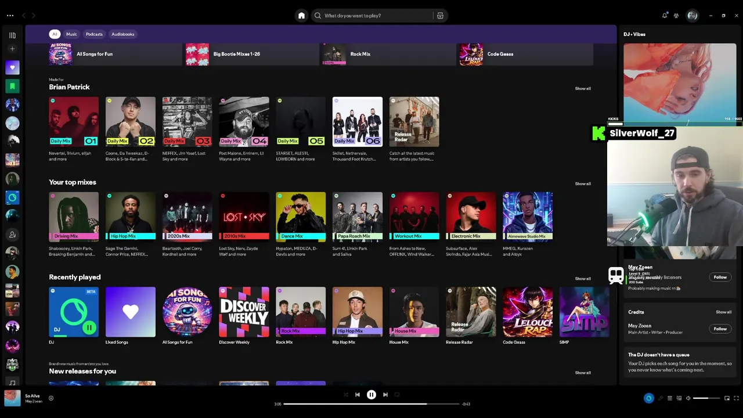This screenshot has height=418, width=743.
Task: Pause DJ from the Recently played card
Action: point(89,328)
